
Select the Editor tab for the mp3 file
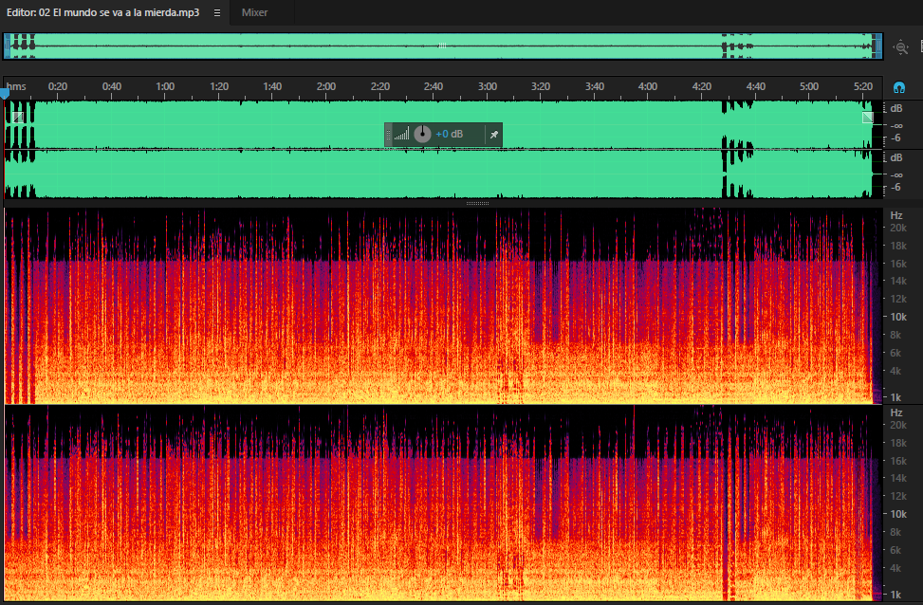103,12
